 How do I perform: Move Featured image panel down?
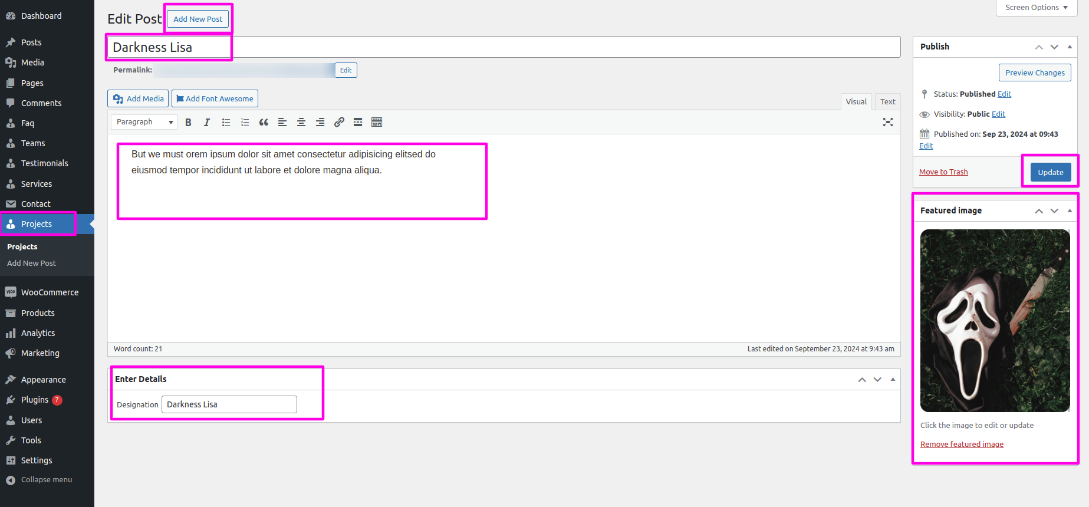[x=1054, y=210]
